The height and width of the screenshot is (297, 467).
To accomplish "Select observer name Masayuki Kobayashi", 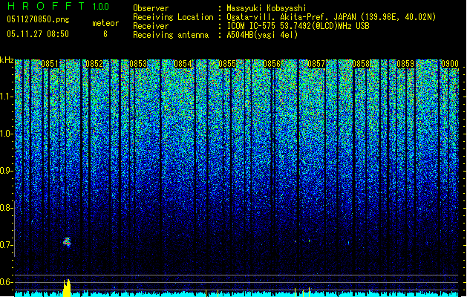I will [x=267, y=8].
